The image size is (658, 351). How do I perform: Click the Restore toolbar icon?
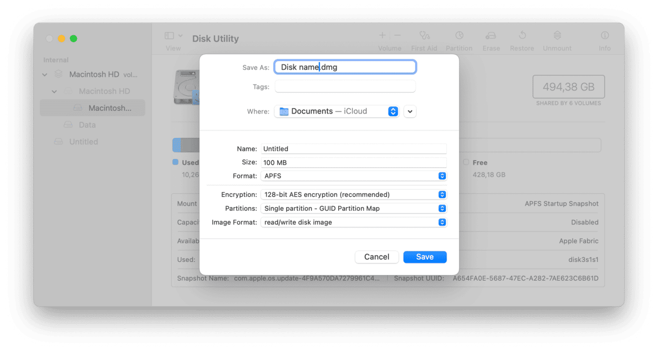522,36
